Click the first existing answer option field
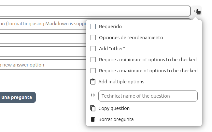 (x=42, y=39)
